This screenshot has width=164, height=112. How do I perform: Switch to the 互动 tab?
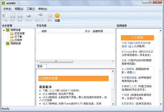point(41,66)
